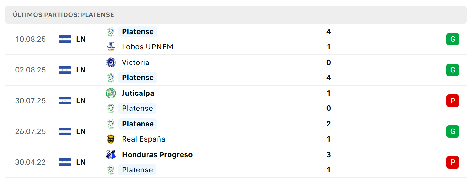
Task: Click the Juticalpa team crest
Action: click(111, 93)
